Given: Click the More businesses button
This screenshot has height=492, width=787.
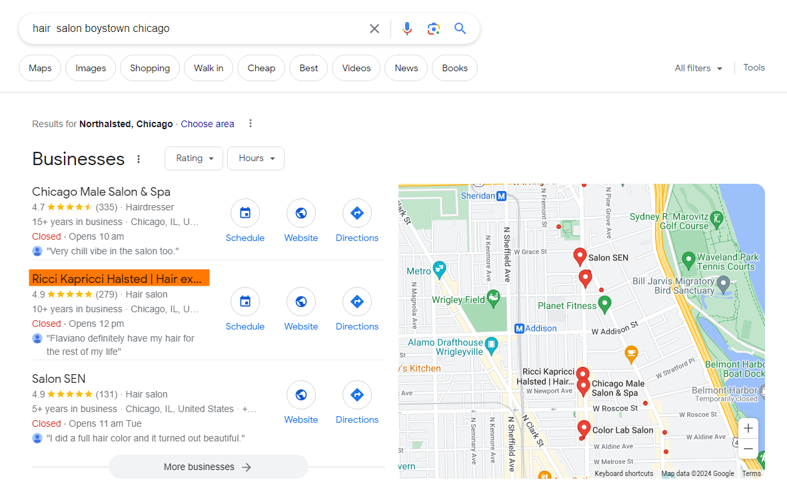Looking at the screenshot, I should (208, 467).
